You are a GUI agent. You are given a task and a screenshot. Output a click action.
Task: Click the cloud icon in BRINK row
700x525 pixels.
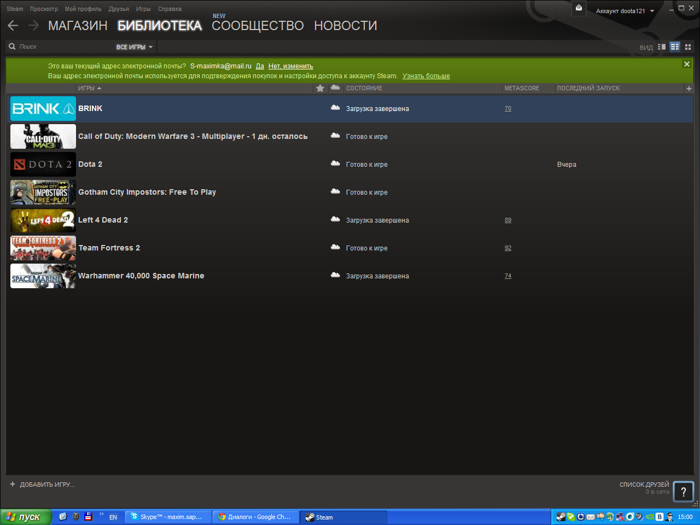point(335,108)
